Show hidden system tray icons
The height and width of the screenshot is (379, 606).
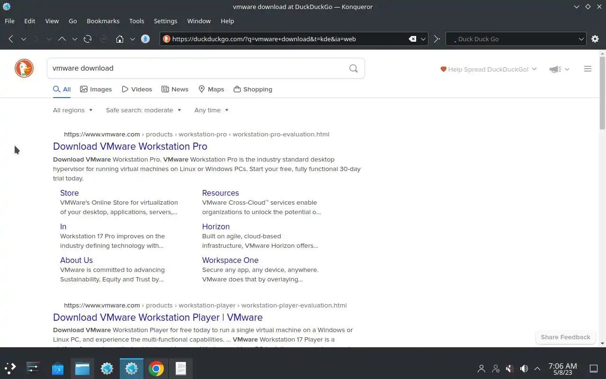(537, 368)
